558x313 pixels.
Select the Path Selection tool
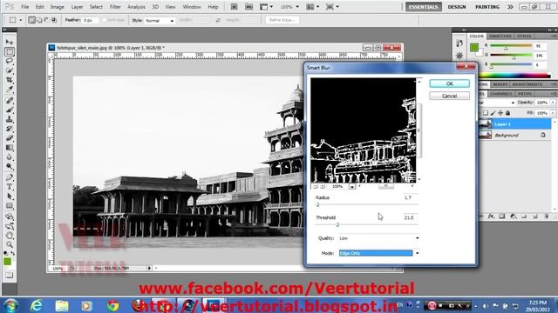10,196
